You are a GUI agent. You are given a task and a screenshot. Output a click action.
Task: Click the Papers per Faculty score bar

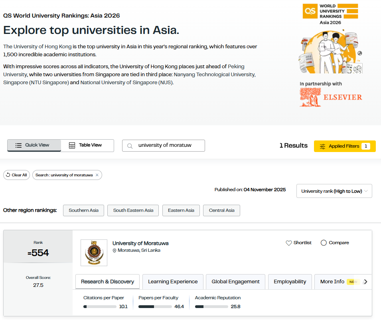tap(155, 307)
